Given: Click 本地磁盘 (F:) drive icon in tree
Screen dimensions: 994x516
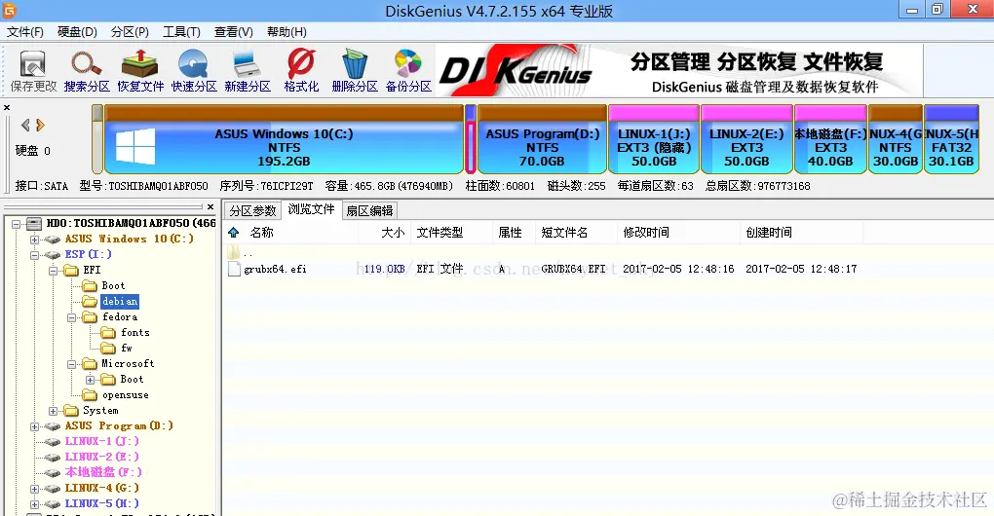Looking at the screenshot, I should point(52,473).
